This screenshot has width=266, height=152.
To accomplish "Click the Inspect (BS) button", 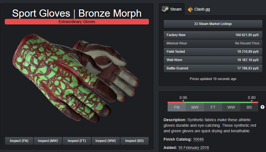I will [134, 141].
